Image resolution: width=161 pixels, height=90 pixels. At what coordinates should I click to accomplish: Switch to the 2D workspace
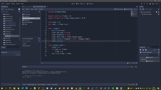73,4
